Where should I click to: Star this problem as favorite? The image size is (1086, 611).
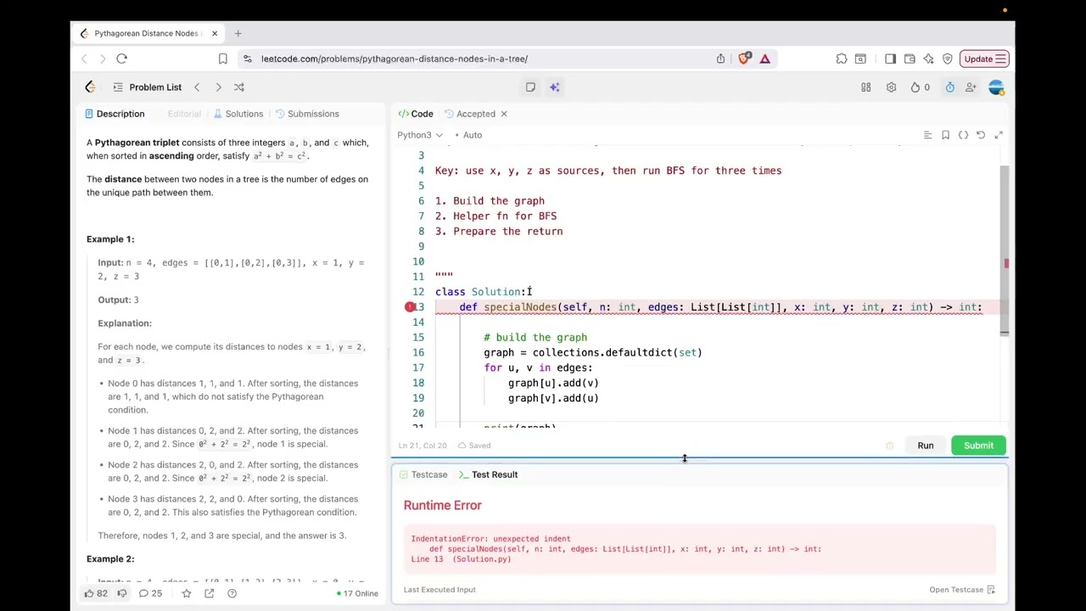(187, 593)
